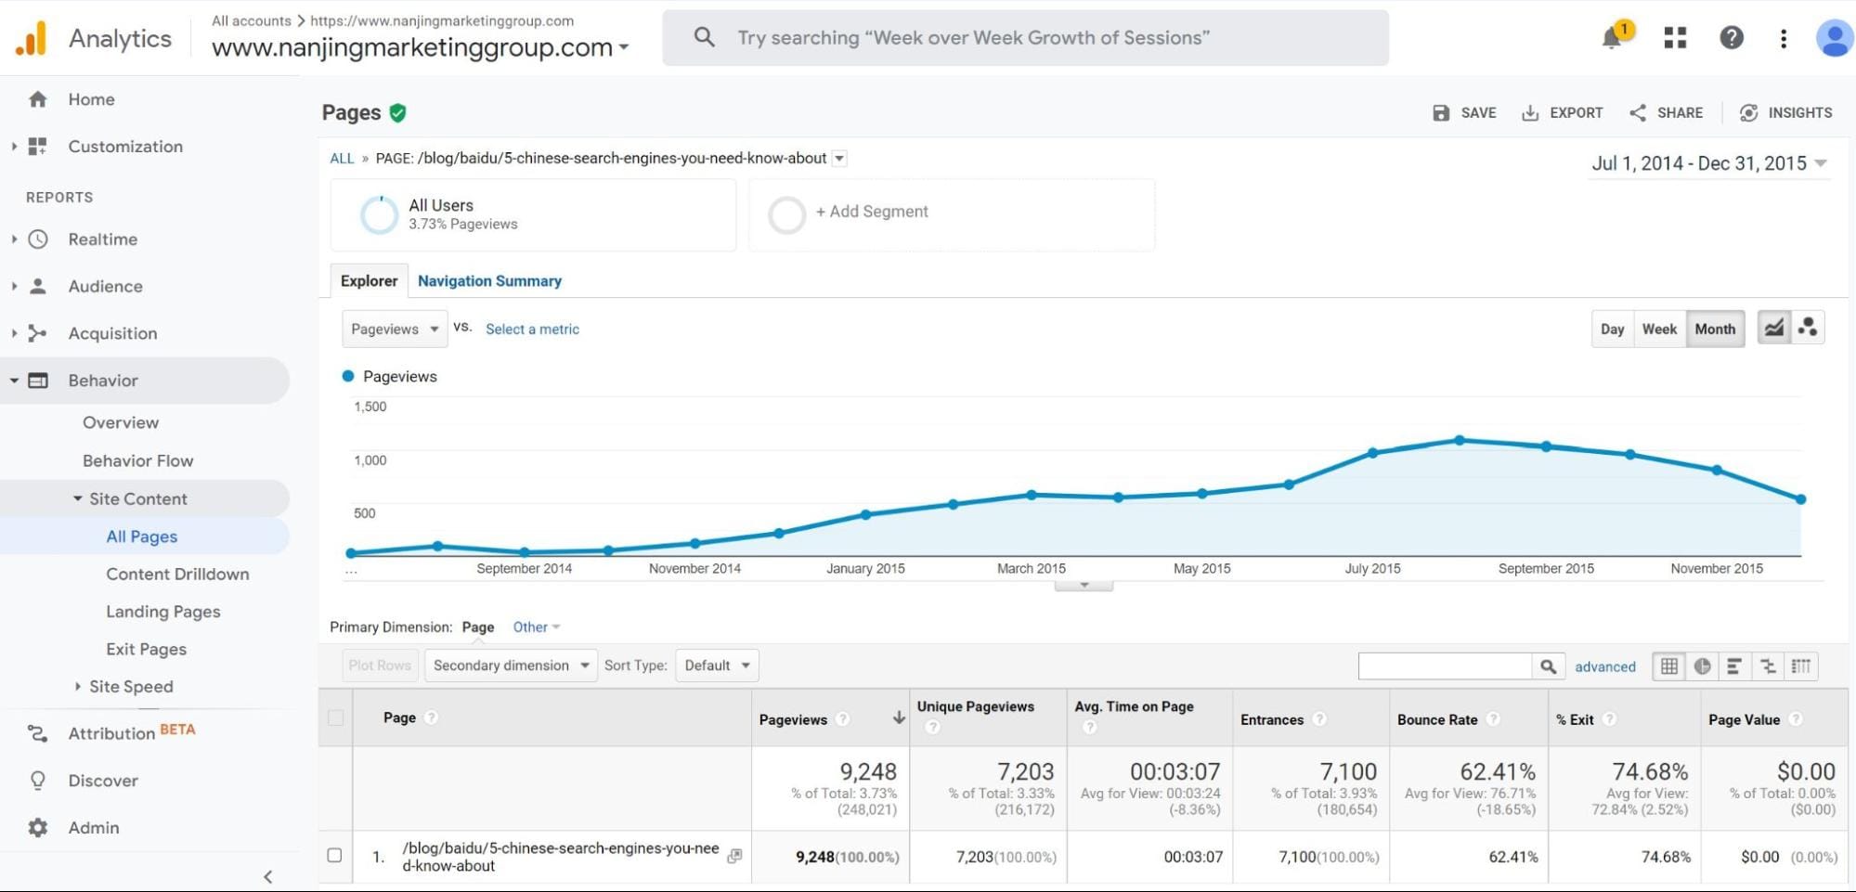Check the checkbox on the blog page row
This screenshot has height=892, width=1856.
coord(335,856)
